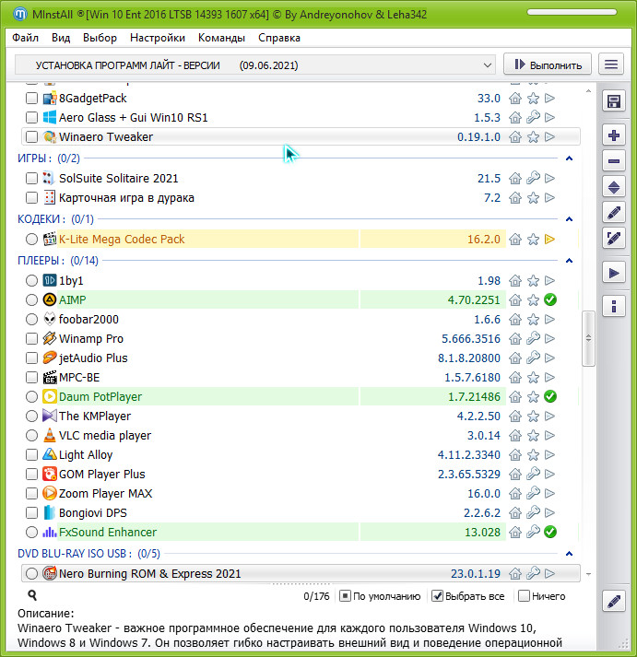637x657 pixels.
Task: Check the 8GadgetPack checkbox
Action: pyautogui.click(x=32, y=99)
